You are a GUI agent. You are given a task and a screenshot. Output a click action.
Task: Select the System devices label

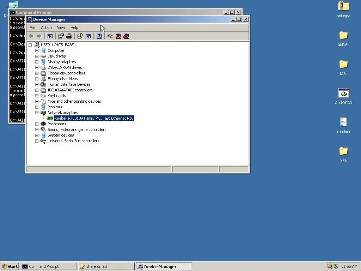(61, 135)
